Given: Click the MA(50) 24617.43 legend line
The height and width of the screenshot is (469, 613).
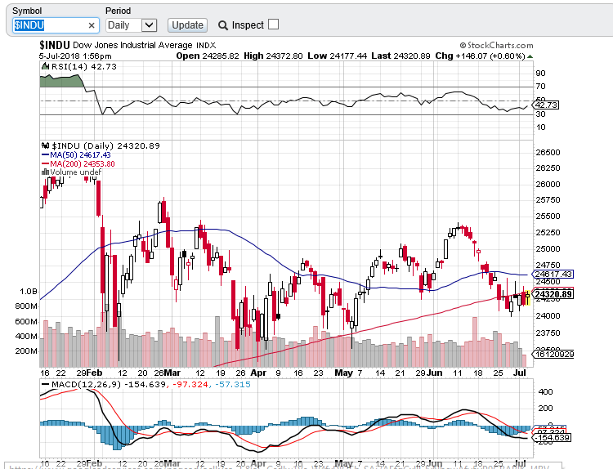Looking at the screenshot, I should (x=76, y=154).
